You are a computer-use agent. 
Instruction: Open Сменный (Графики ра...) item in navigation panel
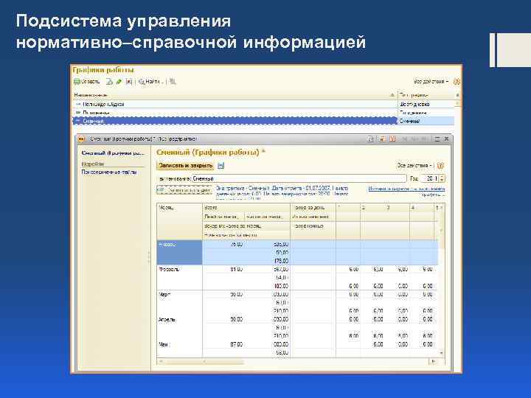pyautogui.click(x=113, y=153)
